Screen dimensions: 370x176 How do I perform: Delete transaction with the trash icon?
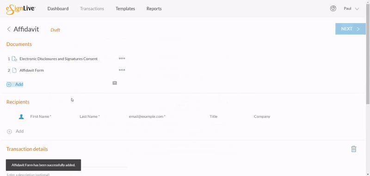[353, 149]
